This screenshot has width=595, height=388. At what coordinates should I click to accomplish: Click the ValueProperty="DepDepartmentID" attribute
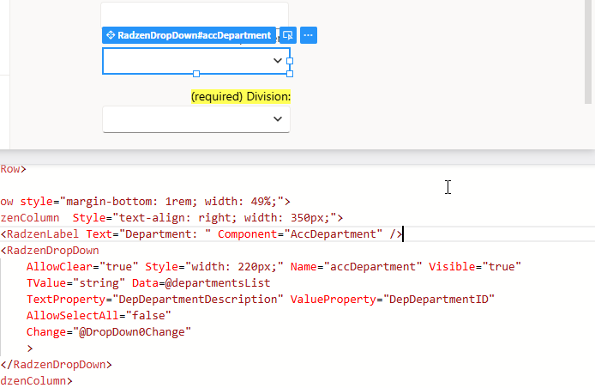tap(393, 300)
